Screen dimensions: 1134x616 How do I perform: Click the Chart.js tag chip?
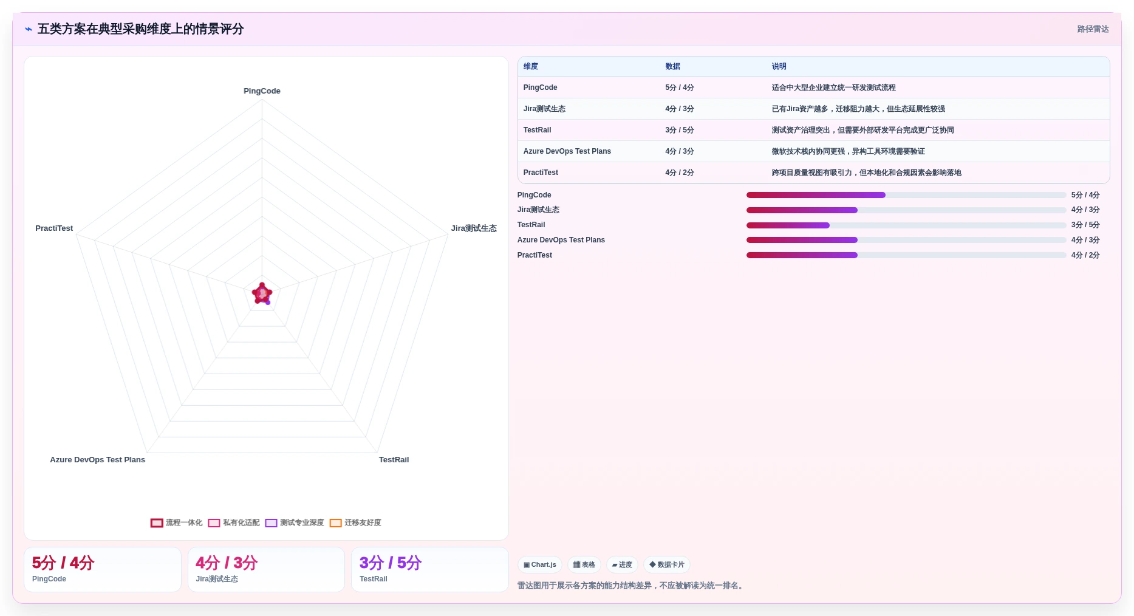[540, 564]
